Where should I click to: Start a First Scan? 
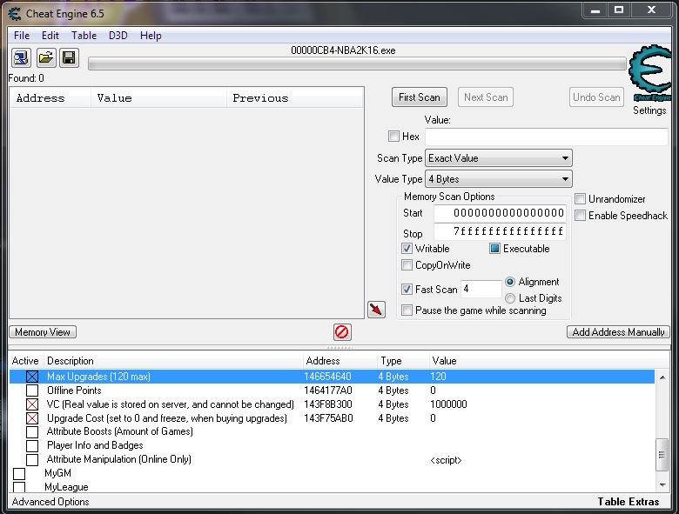coord(420,97)
